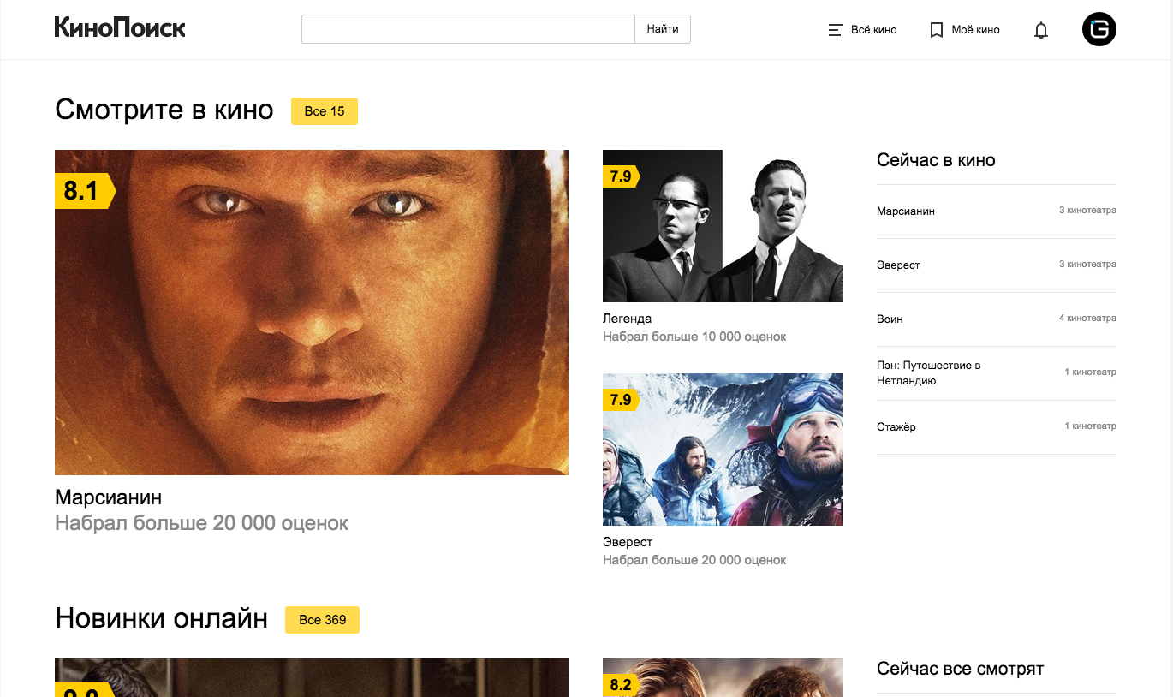The width and height of the screenshot is (1173, 697).
Task: Focus the search input field
Action: 468,29
